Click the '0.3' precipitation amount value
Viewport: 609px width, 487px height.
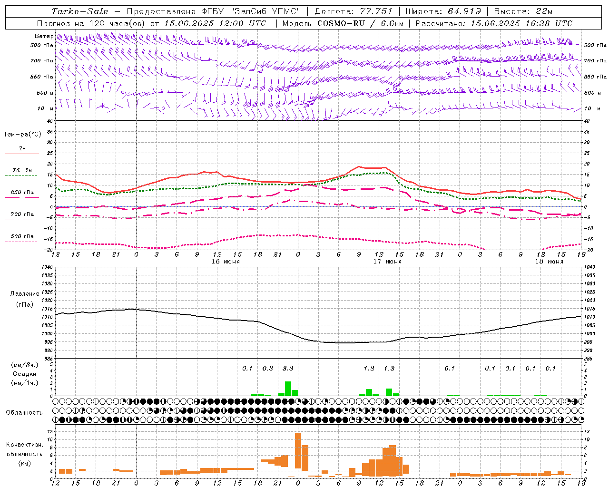coord(268,368)
